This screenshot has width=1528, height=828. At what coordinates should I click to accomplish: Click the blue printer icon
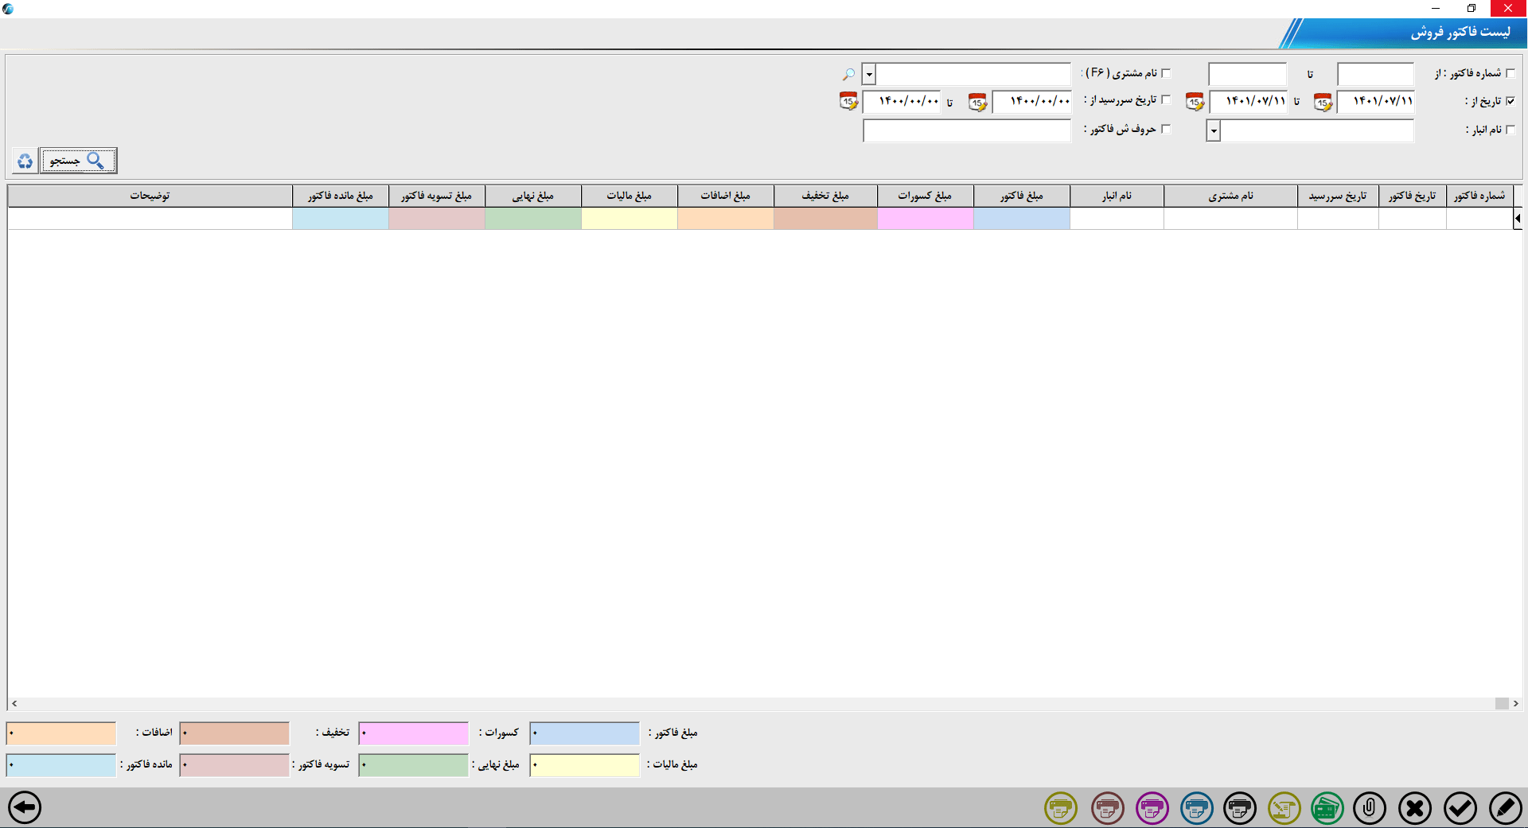(x=1196, y=808)
